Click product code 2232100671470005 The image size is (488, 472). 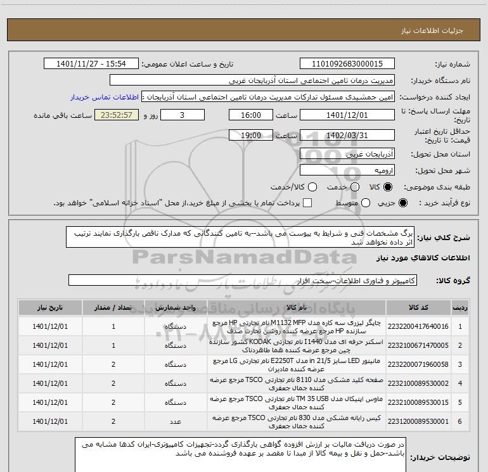[418, 345]
